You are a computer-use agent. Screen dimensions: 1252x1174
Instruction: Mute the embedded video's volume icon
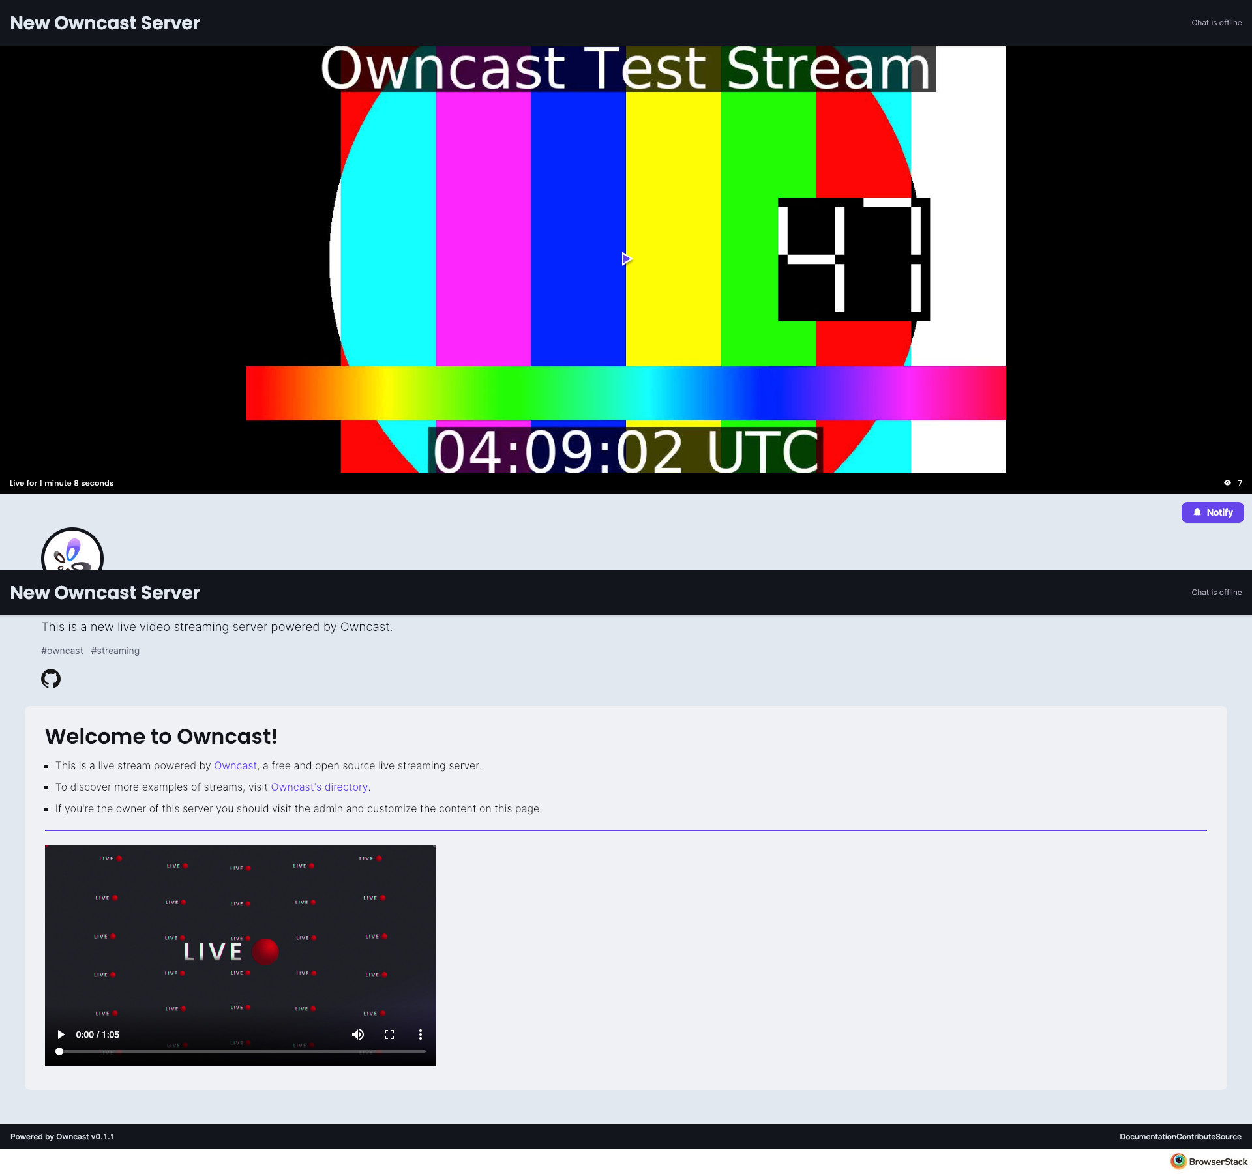358,1035
